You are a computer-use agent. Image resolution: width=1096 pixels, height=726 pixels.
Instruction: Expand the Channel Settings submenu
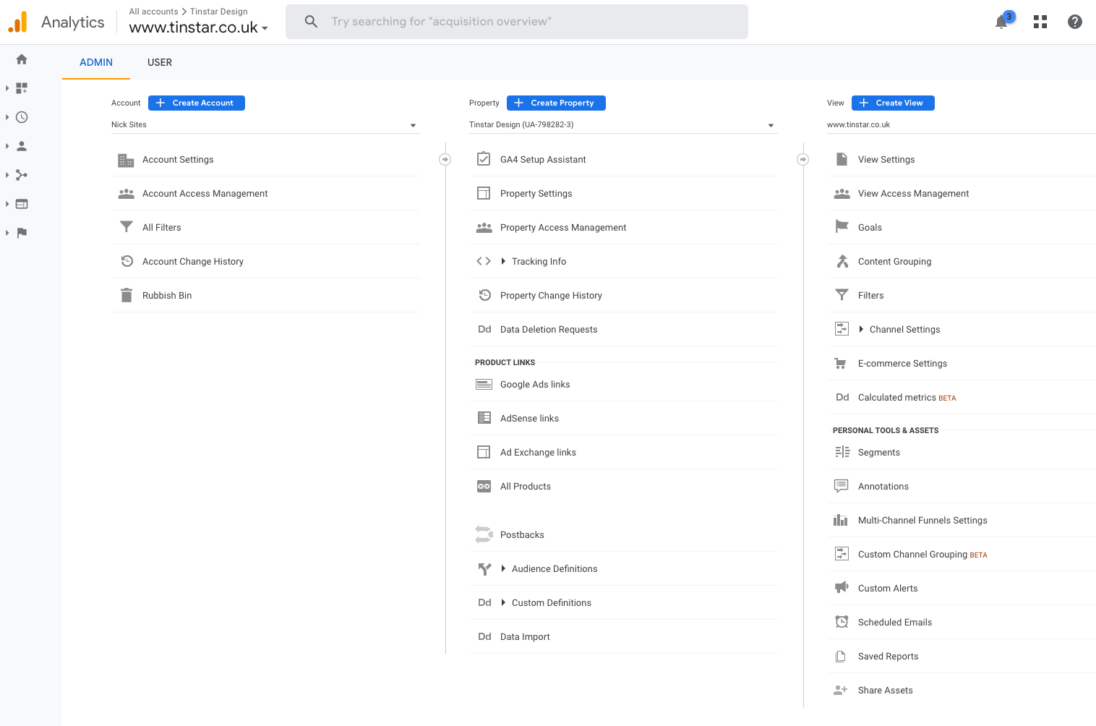point(861,329)
